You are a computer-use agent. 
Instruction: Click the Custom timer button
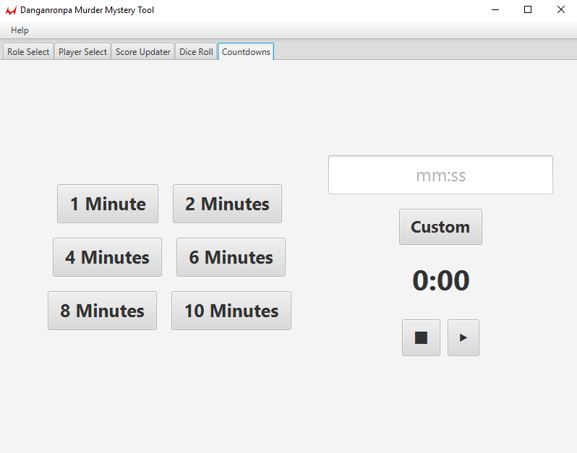tap(440, 227)
